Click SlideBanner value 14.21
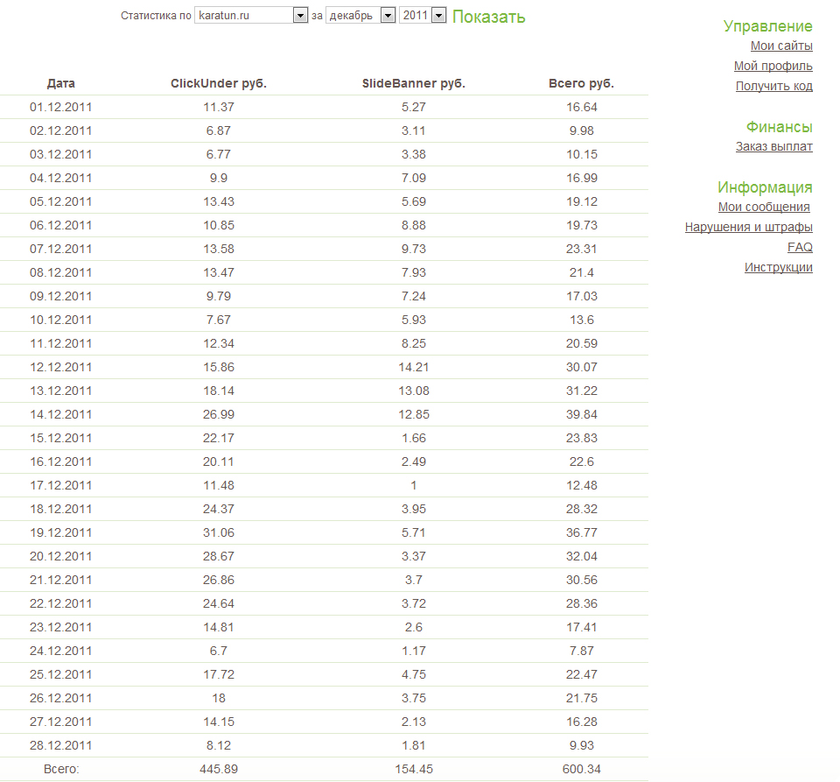Screen dimensions: 840x782 click(x=414, y=367)
